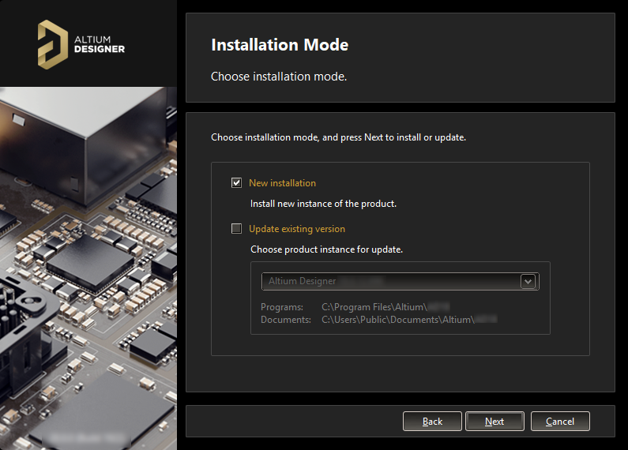Go to the previous step with Back
This screenshot has width=628, height=450.
click(x=432, y=421)
